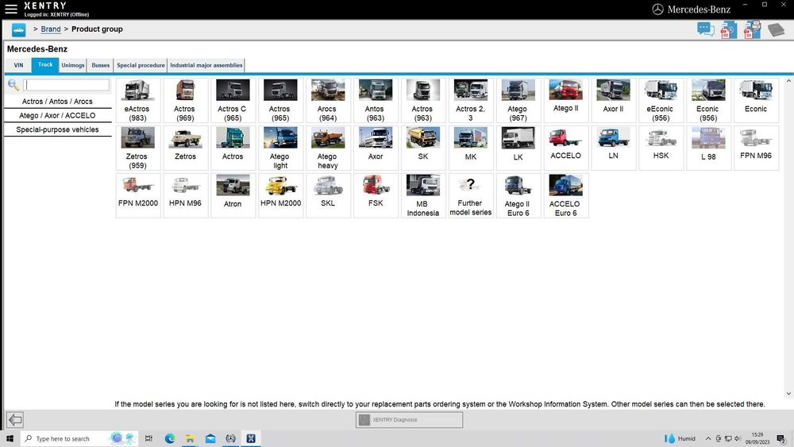Click the magnifying glass search icon
The image size is (794, 447).
tap(13, 85)
